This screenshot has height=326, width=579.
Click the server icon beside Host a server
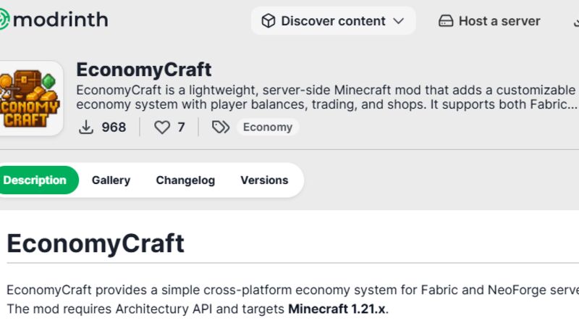[446, 21]
